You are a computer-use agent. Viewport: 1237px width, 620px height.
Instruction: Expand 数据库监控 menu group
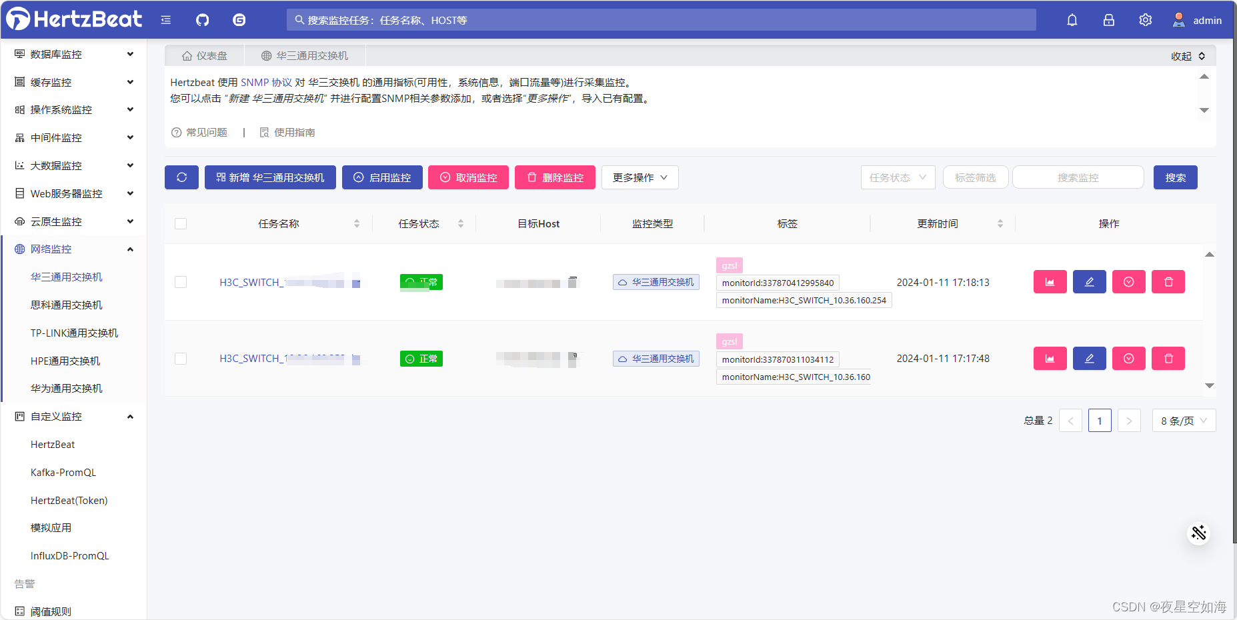point(74,54)
